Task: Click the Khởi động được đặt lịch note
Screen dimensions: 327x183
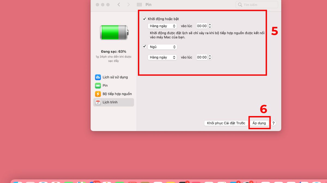Action: coord(207,35)
